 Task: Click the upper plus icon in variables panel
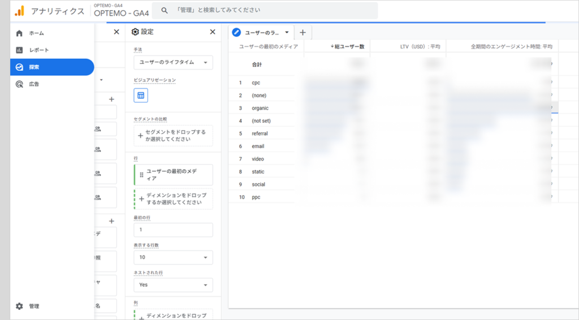pyautogui.click(x=111, y=100)
